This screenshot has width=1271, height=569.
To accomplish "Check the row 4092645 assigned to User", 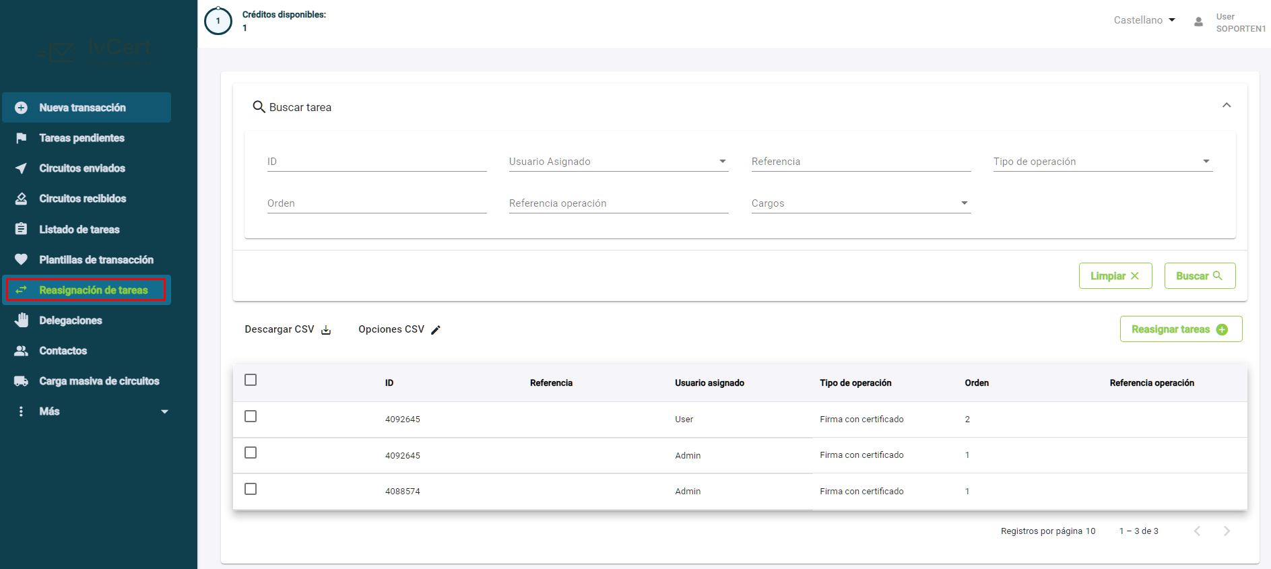I will [251, 416].
